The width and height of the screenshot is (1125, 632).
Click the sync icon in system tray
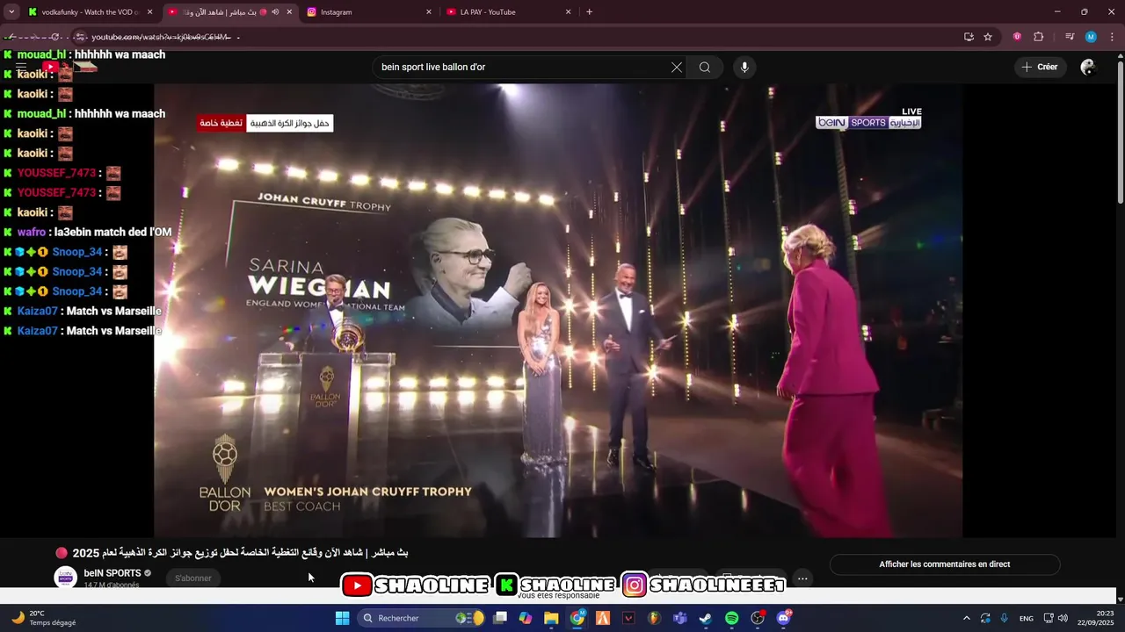(986, 618)
